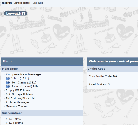Screen dimensions: 138x125
Task: Click the Sent Items folder icon
Action: click(8, 83)
